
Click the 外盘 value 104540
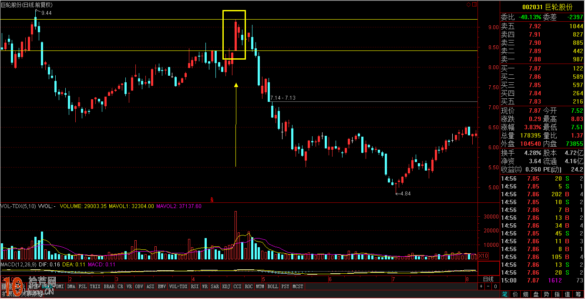[531, 144]
